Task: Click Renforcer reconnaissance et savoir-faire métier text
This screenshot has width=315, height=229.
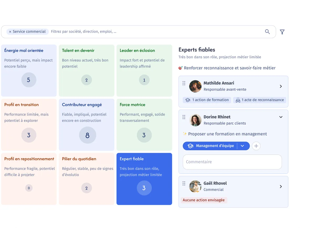Action: (x=230, y=68)
